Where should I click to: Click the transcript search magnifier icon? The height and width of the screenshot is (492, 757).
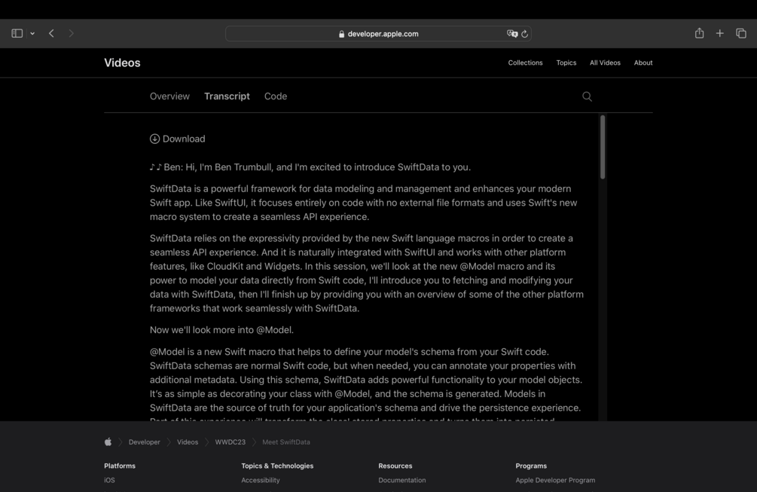coord(587,96)
